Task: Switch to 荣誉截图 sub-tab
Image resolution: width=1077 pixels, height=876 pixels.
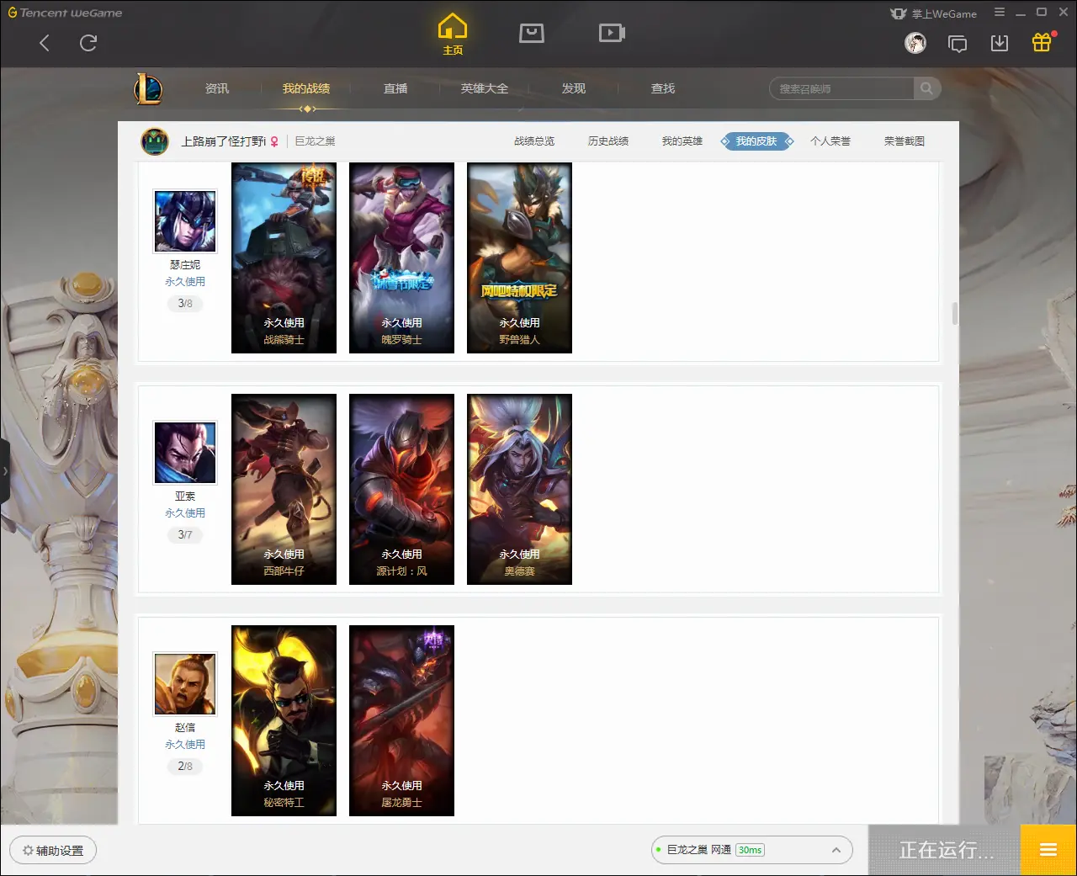Action: (905, 141)
